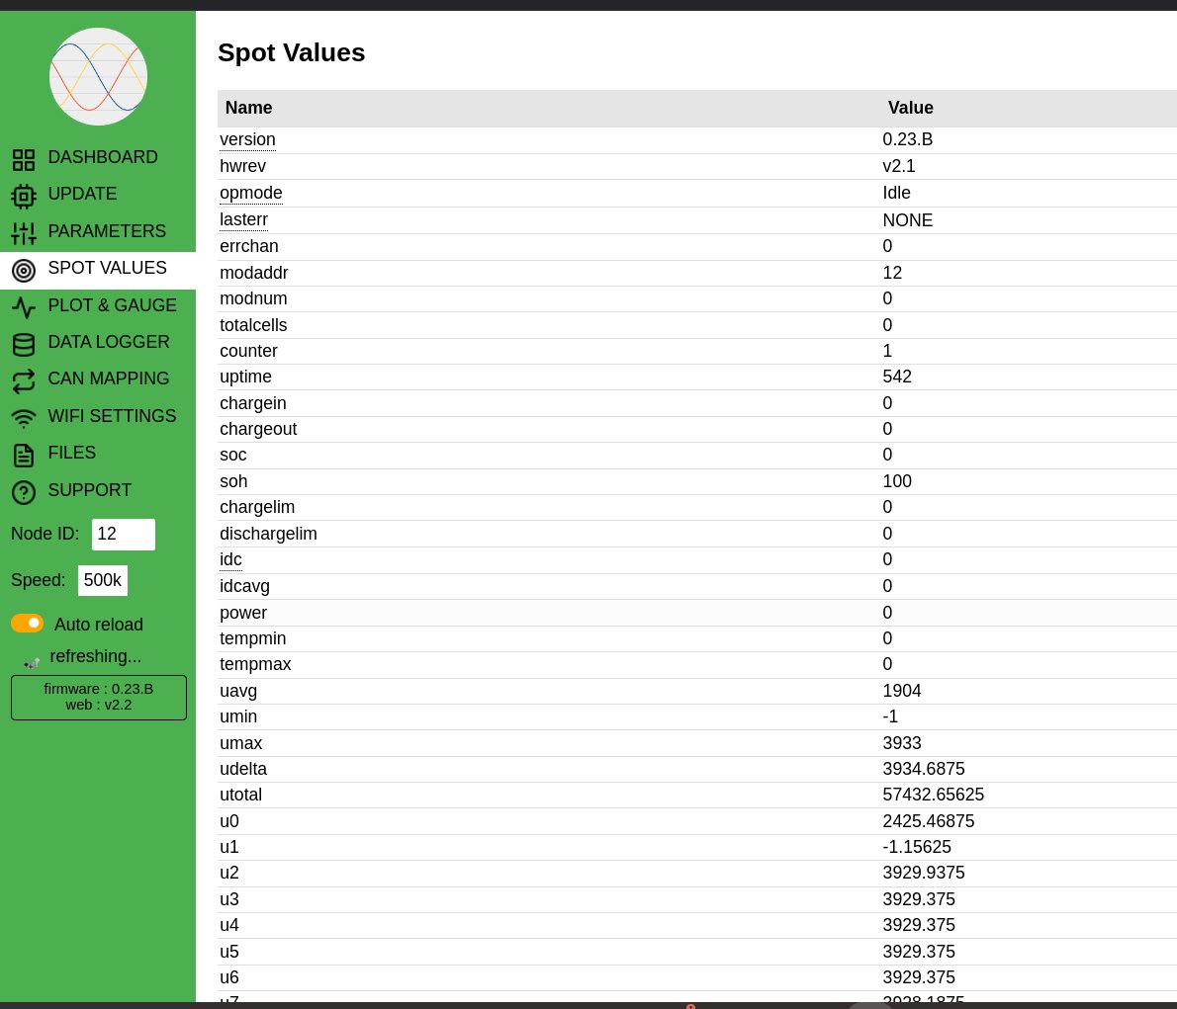The height and width of the screenshot is (1009, 1177).
Task: Go to the DATA LOGGER page
Action: 109,342
